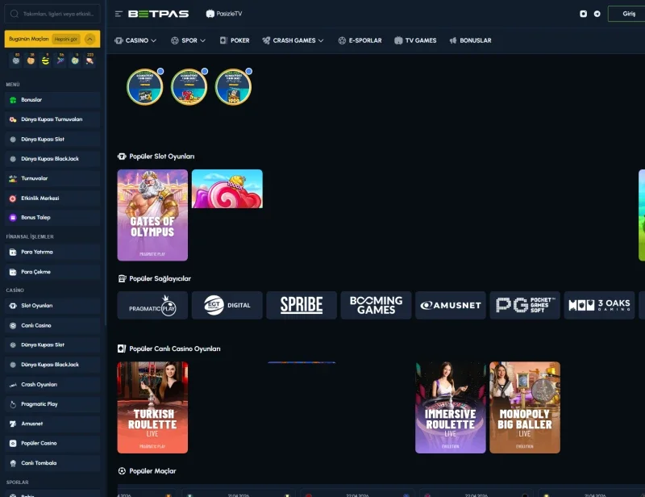Image resolution: width=645 pixels, height=497 pixels.
Task: Open the second promotional story circle
Action: click(x=189, y=87)
